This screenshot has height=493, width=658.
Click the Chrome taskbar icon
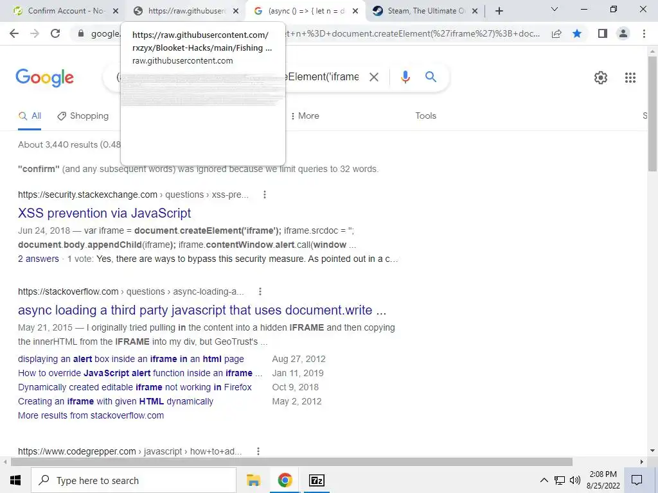pos(285,480)
